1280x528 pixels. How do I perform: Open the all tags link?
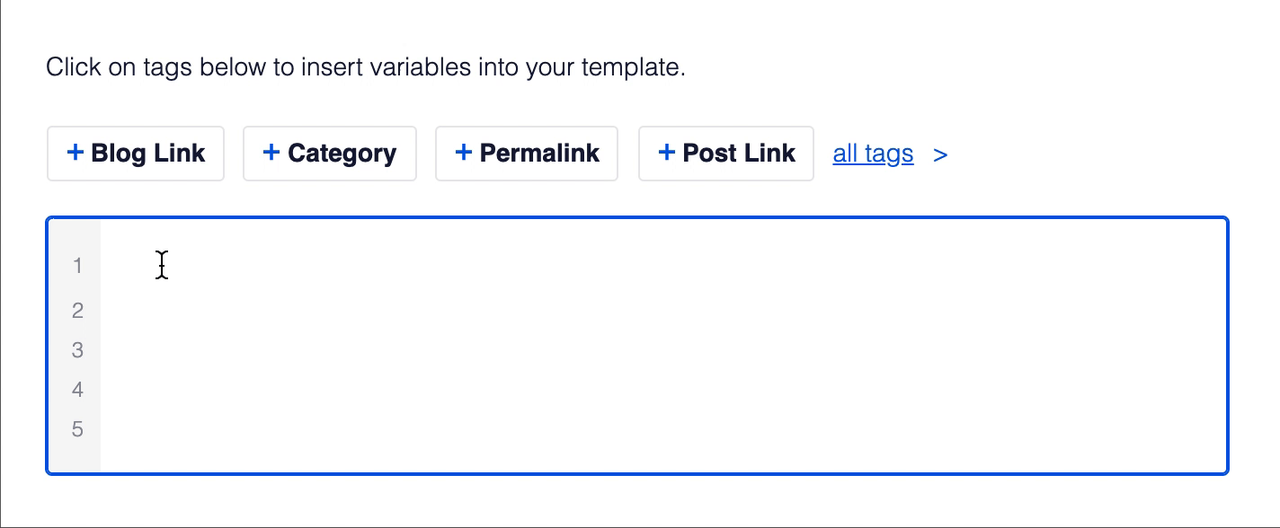click(873, 154)
